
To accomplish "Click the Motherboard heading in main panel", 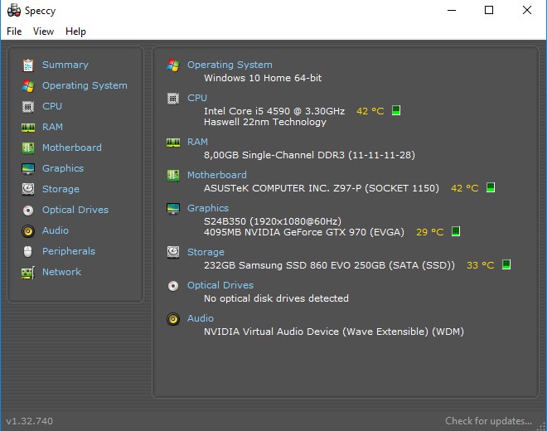I will 216,175.
